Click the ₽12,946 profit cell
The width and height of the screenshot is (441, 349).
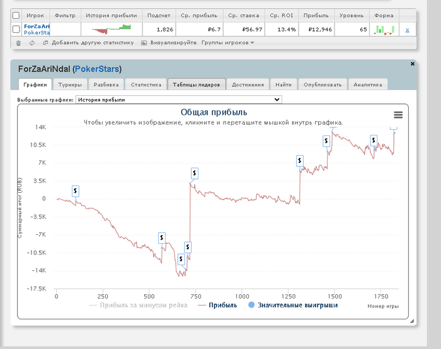click(x=316, y=29)
